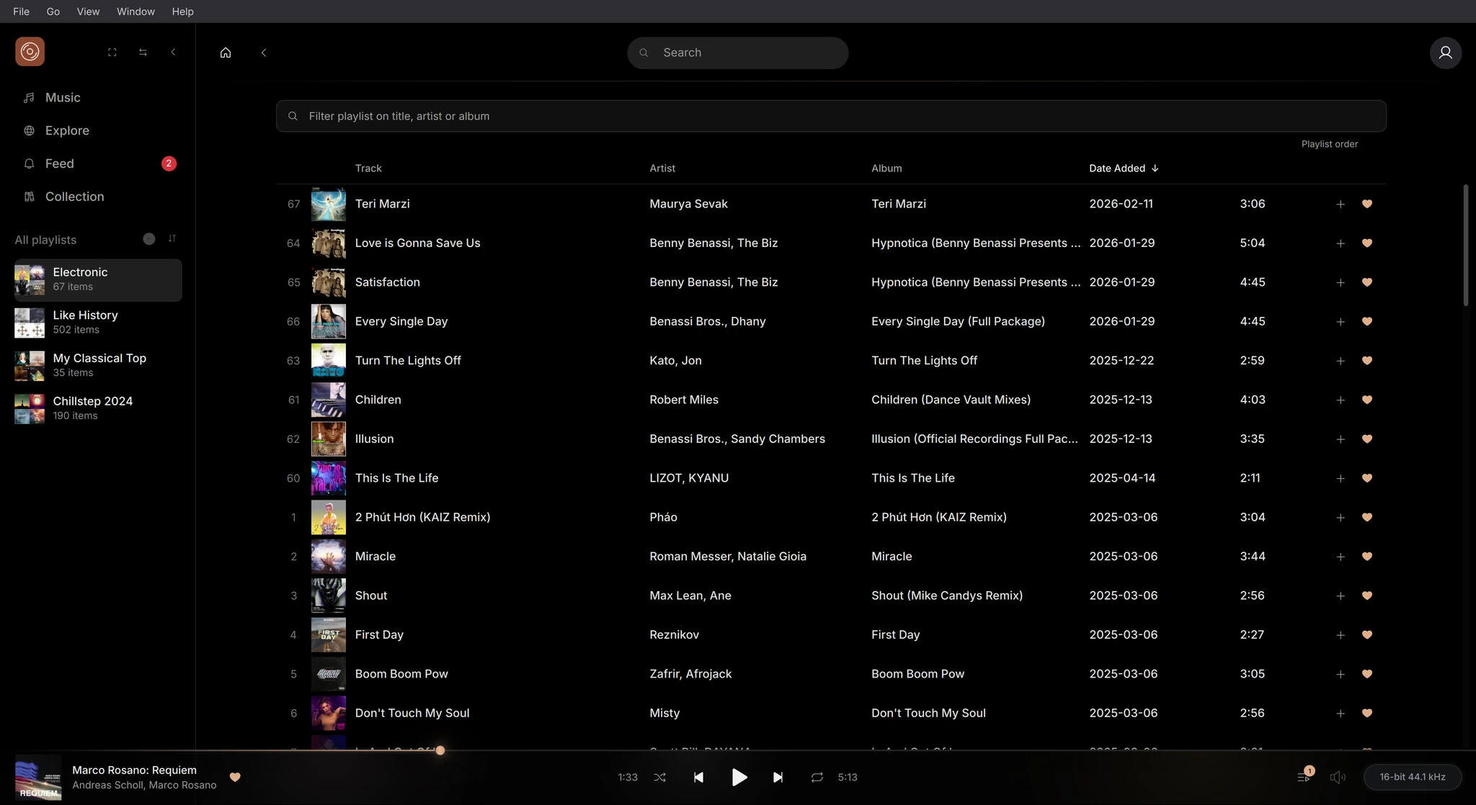Viewport: 1476px width, 805px height.
Task: Skip to the previous track
Action: click(698, 778)
